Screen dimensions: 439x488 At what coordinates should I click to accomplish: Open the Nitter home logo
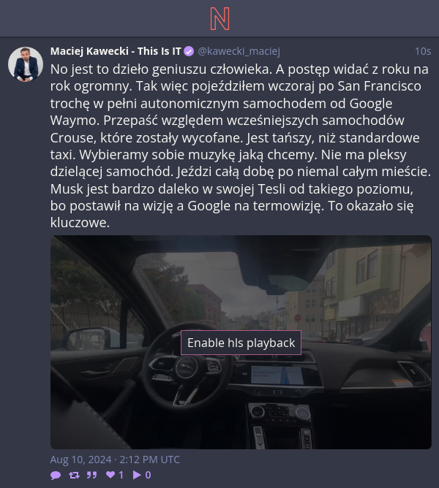219,19
